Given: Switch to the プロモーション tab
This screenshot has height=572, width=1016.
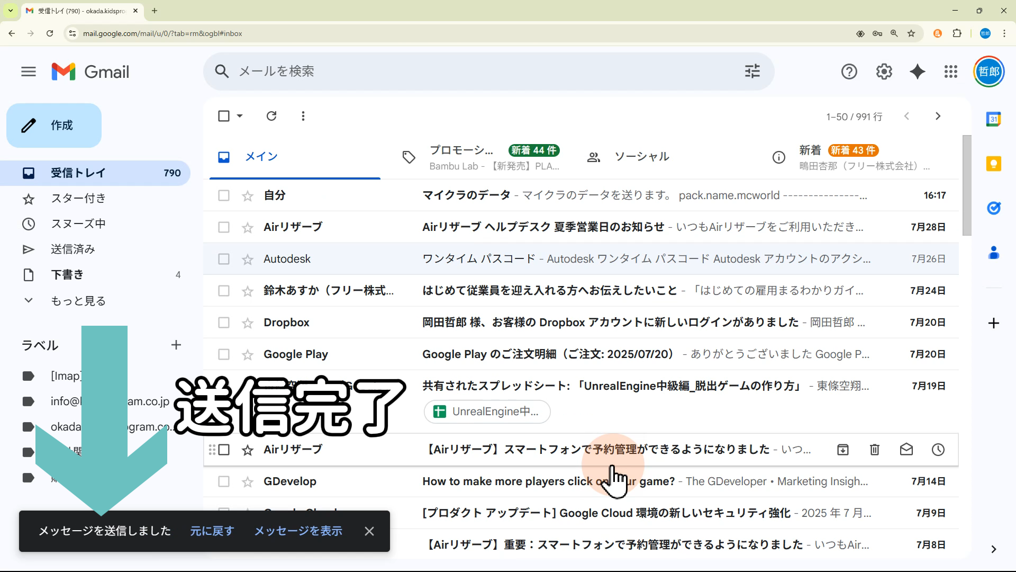Looking at the screenshot, I should point(460,151).
